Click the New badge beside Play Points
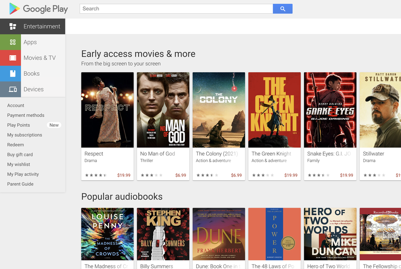The image size is (401, 269). pos(54,125)
